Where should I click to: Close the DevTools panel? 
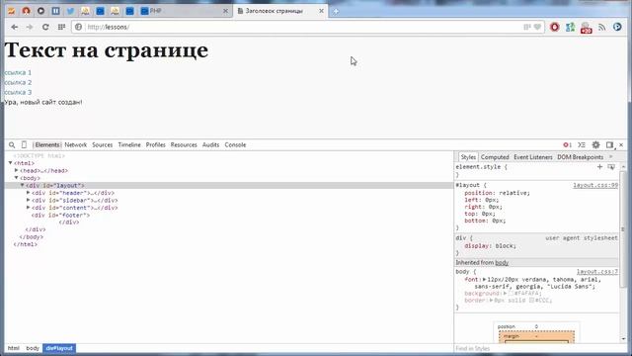tap(621, 145)
